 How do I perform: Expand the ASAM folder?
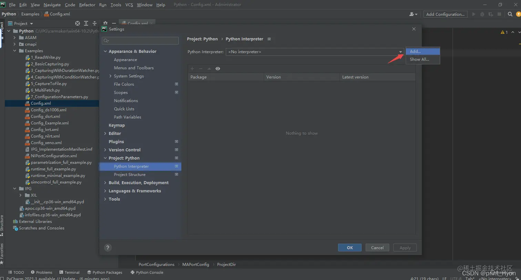(x=14, y=38)
